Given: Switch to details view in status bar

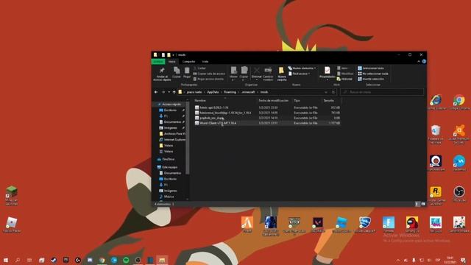Looking at the screenshot, I should point(417,204).
